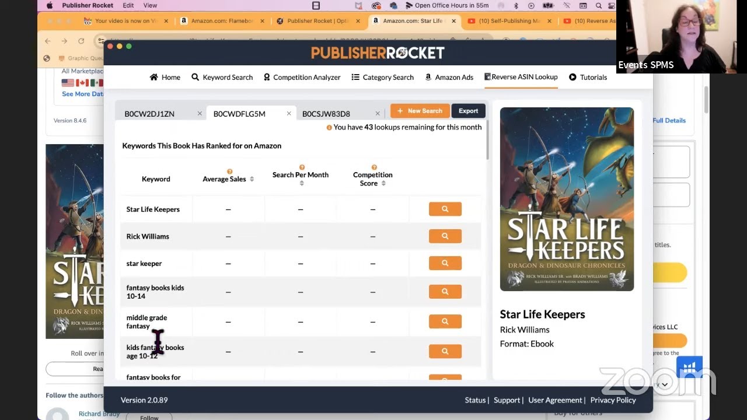The width and height of the screenshot is (747, 420).
Task: Open 'Full Details' link in browser window
Action: [x=669, y=120]
